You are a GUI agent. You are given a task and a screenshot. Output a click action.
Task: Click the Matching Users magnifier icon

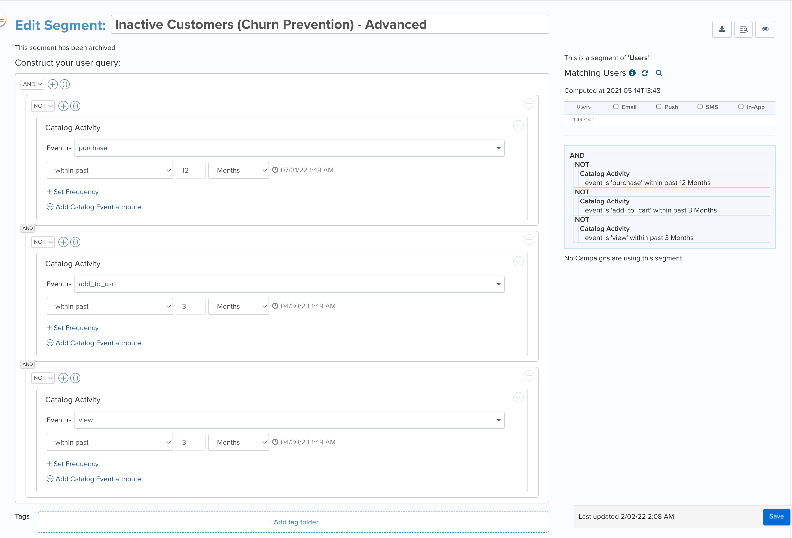[659, 73]
